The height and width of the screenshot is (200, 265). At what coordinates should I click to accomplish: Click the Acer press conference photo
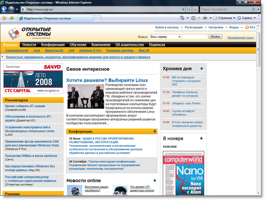[85, 96]
